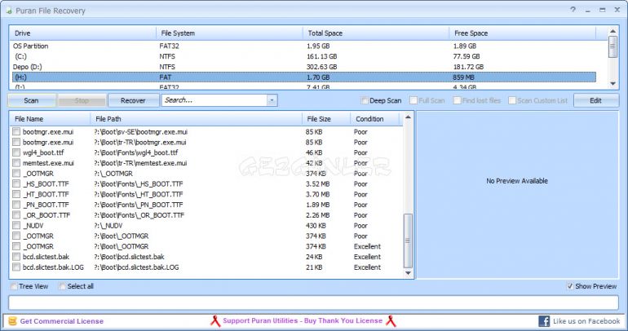Image resolution: width=628 pixels, height=331 pixels.
Task: Select the highlighted (H:) drive row
Action: (x=303, y=77)
